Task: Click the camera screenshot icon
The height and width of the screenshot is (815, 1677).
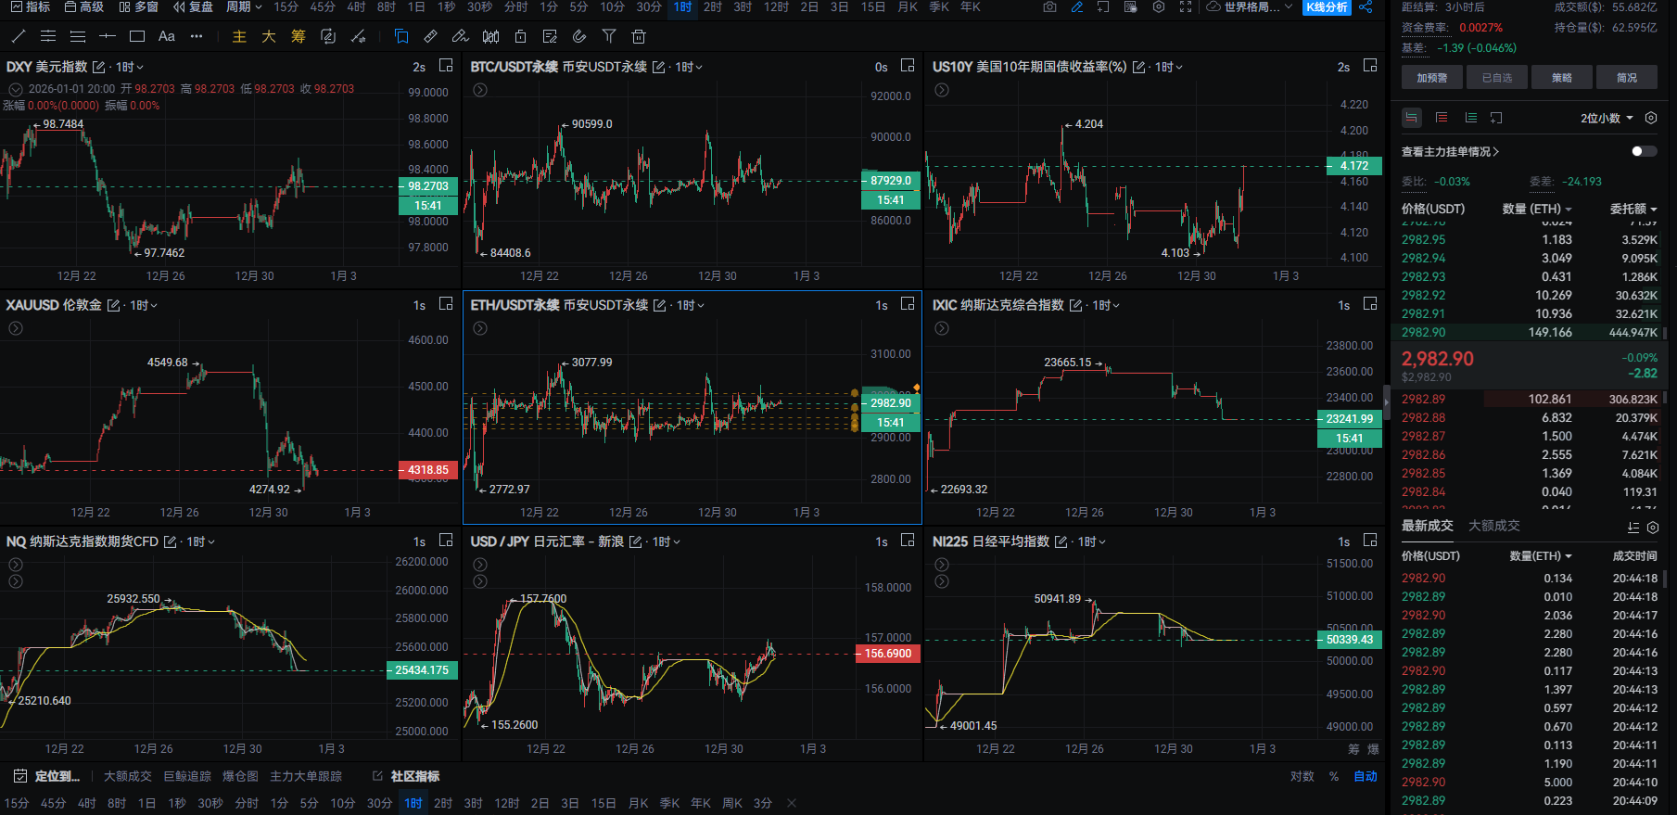Action: 1049,6
